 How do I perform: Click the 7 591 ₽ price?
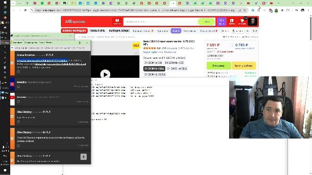[213, 45]
